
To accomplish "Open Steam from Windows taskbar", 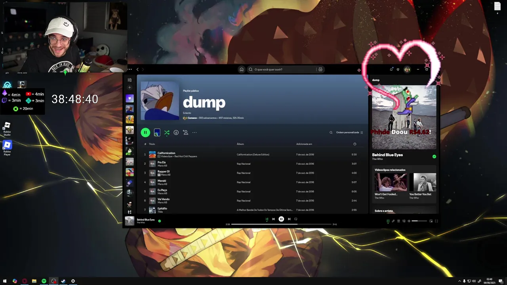I will (63, 281).
